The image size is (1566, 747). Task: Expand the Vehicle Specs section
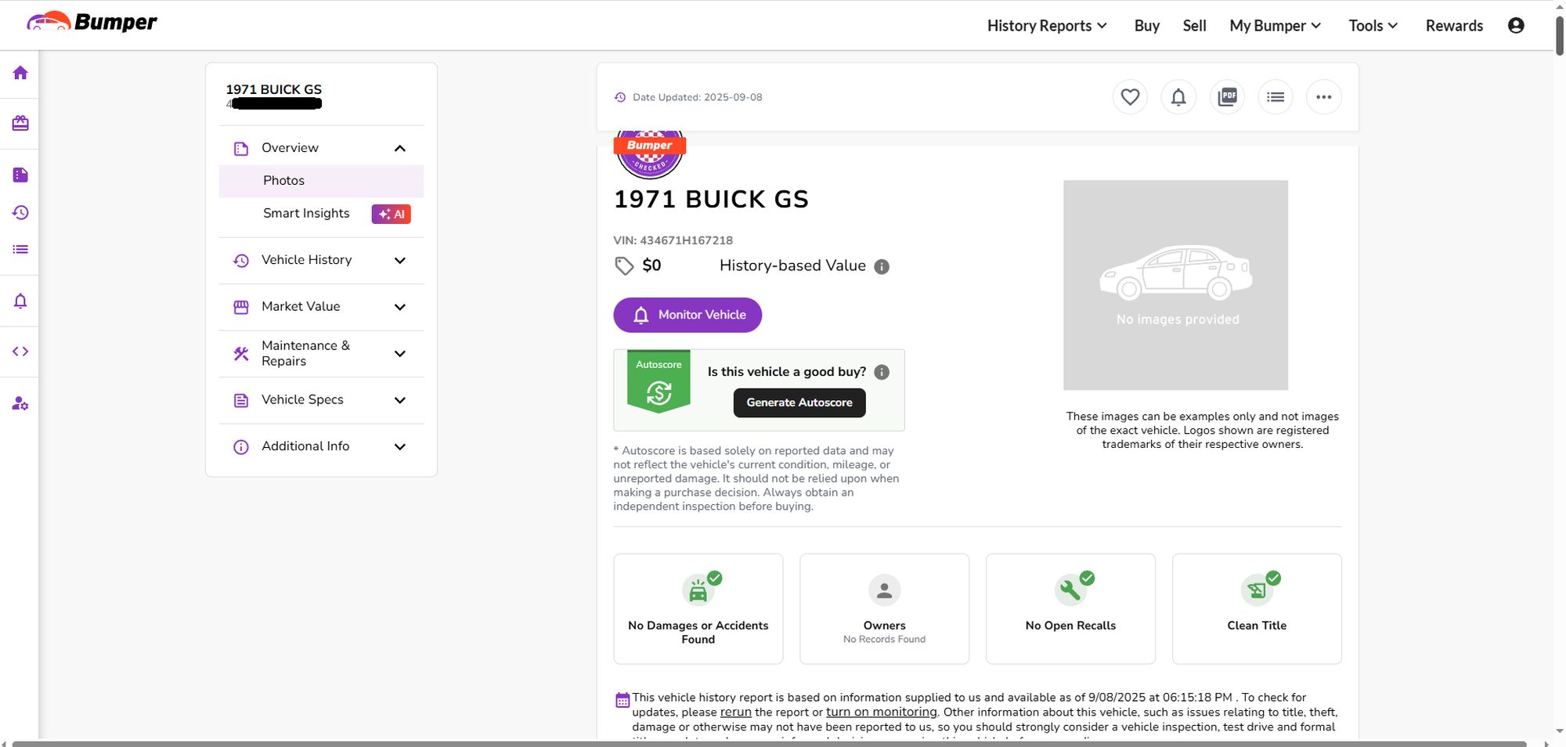(x=399, y=400)
